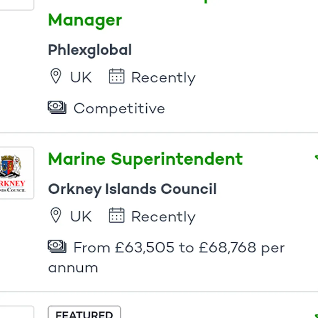
Task: Click the logo box beside the Manager listing
Action: tap(16, 4)
